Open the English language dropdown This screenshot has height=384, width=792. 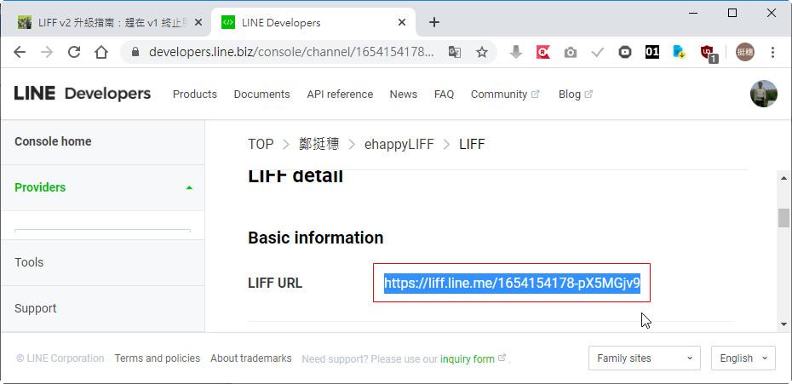(x=743, y=358)
